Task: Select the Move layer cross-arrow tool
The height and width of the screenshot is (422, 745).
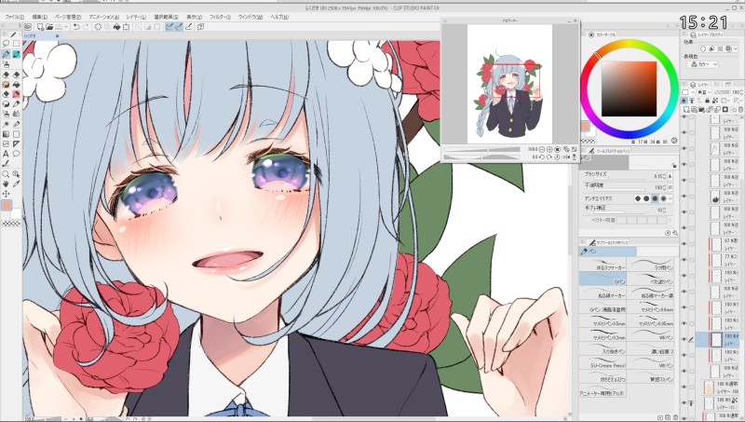Action: click(6, 194)
